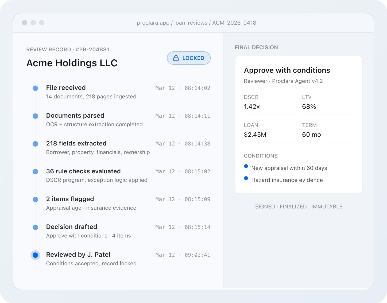Click the lock icon in LOCKED badge
The height and width of the screenshot is (303, 387).
176,58
